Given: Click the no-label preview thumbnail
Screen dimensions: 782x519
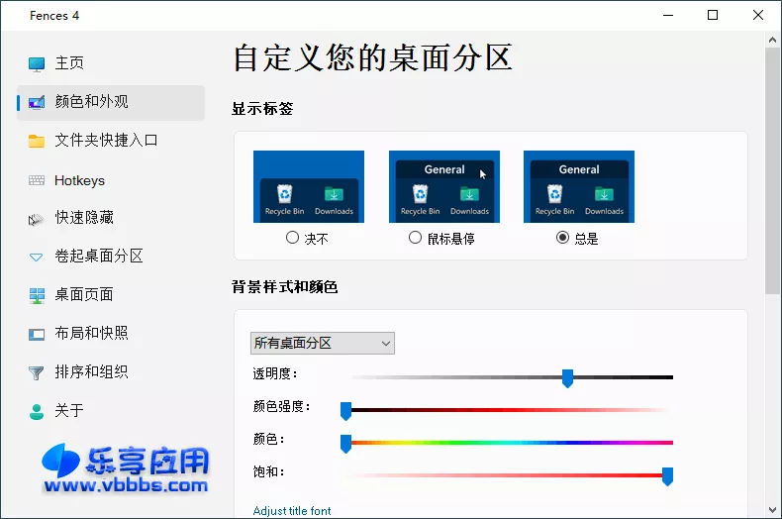Looking at the screenshot, I should coord(309,186).
